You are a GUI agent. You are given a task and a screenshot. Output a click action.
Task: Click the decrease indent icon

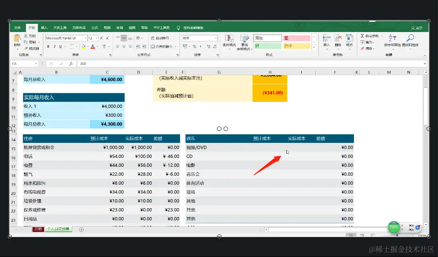point(138,46)
